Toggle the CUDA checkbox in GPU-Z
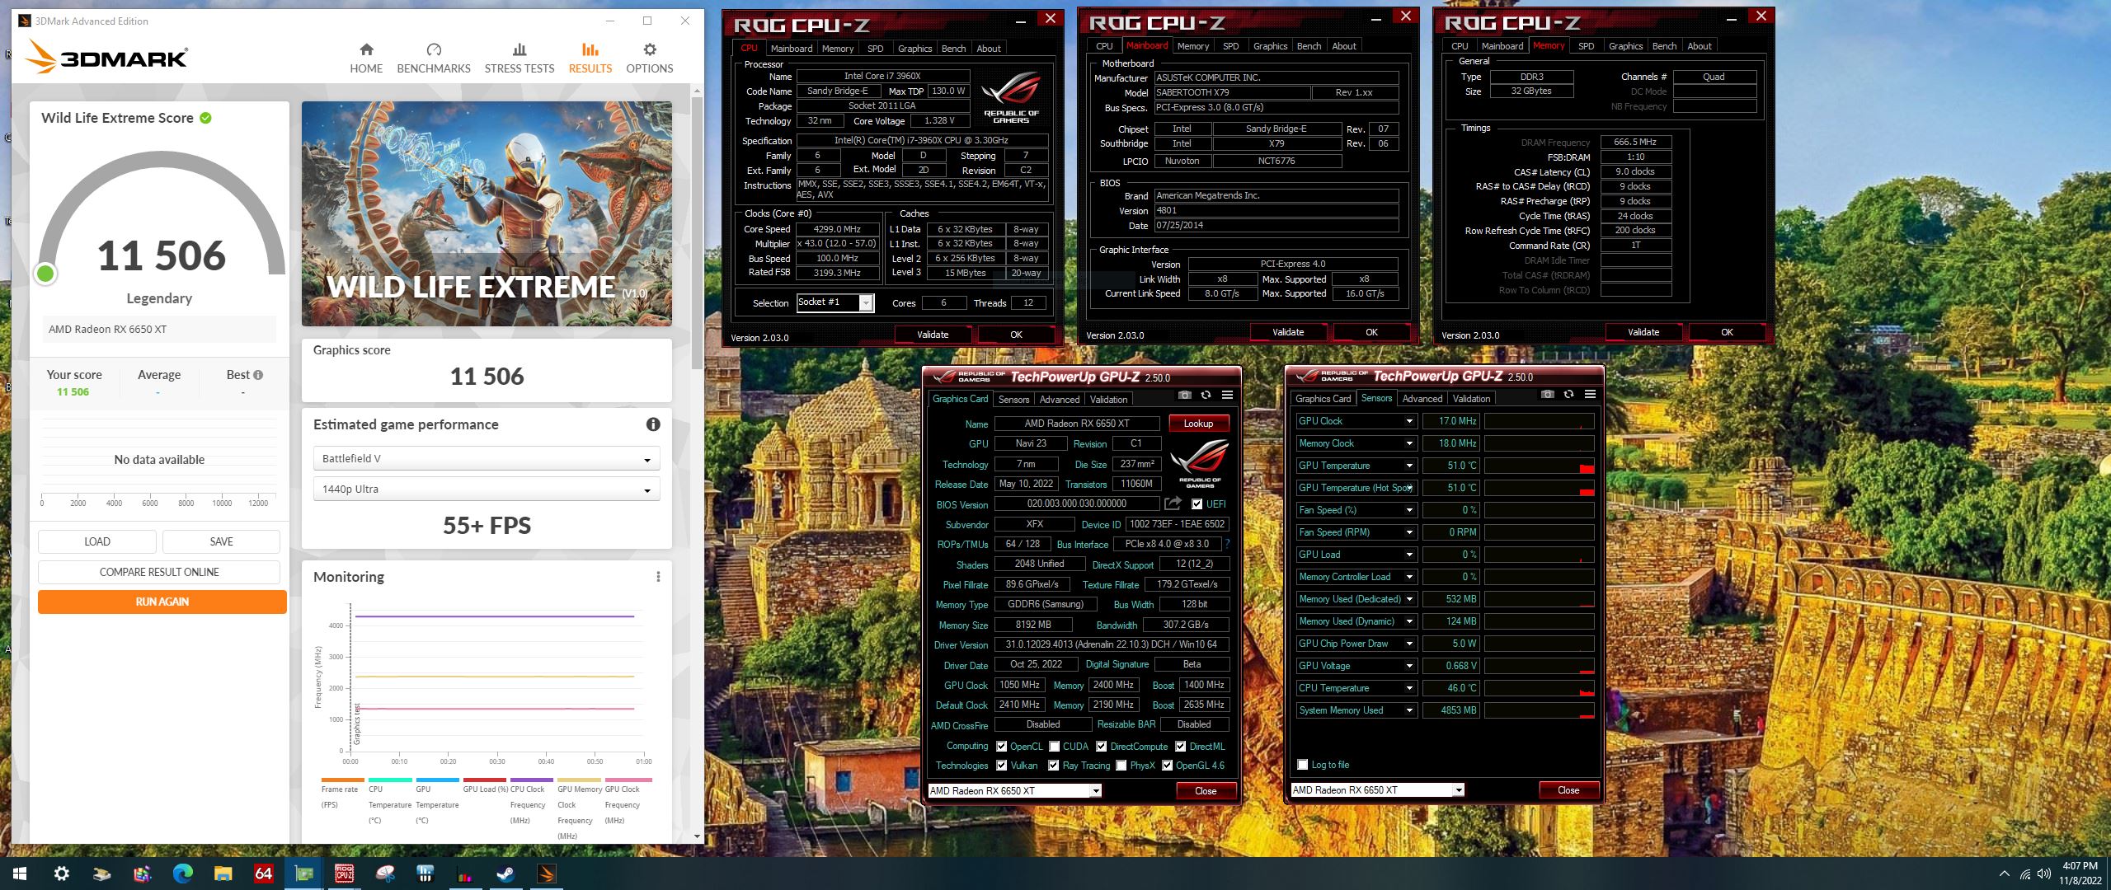 (x=1054, y=747)
